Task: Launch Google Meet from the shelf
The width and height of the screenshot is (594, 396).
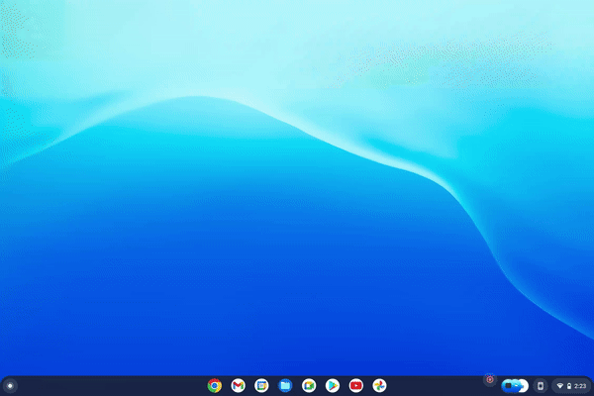Action: click(x=309, y=385)
